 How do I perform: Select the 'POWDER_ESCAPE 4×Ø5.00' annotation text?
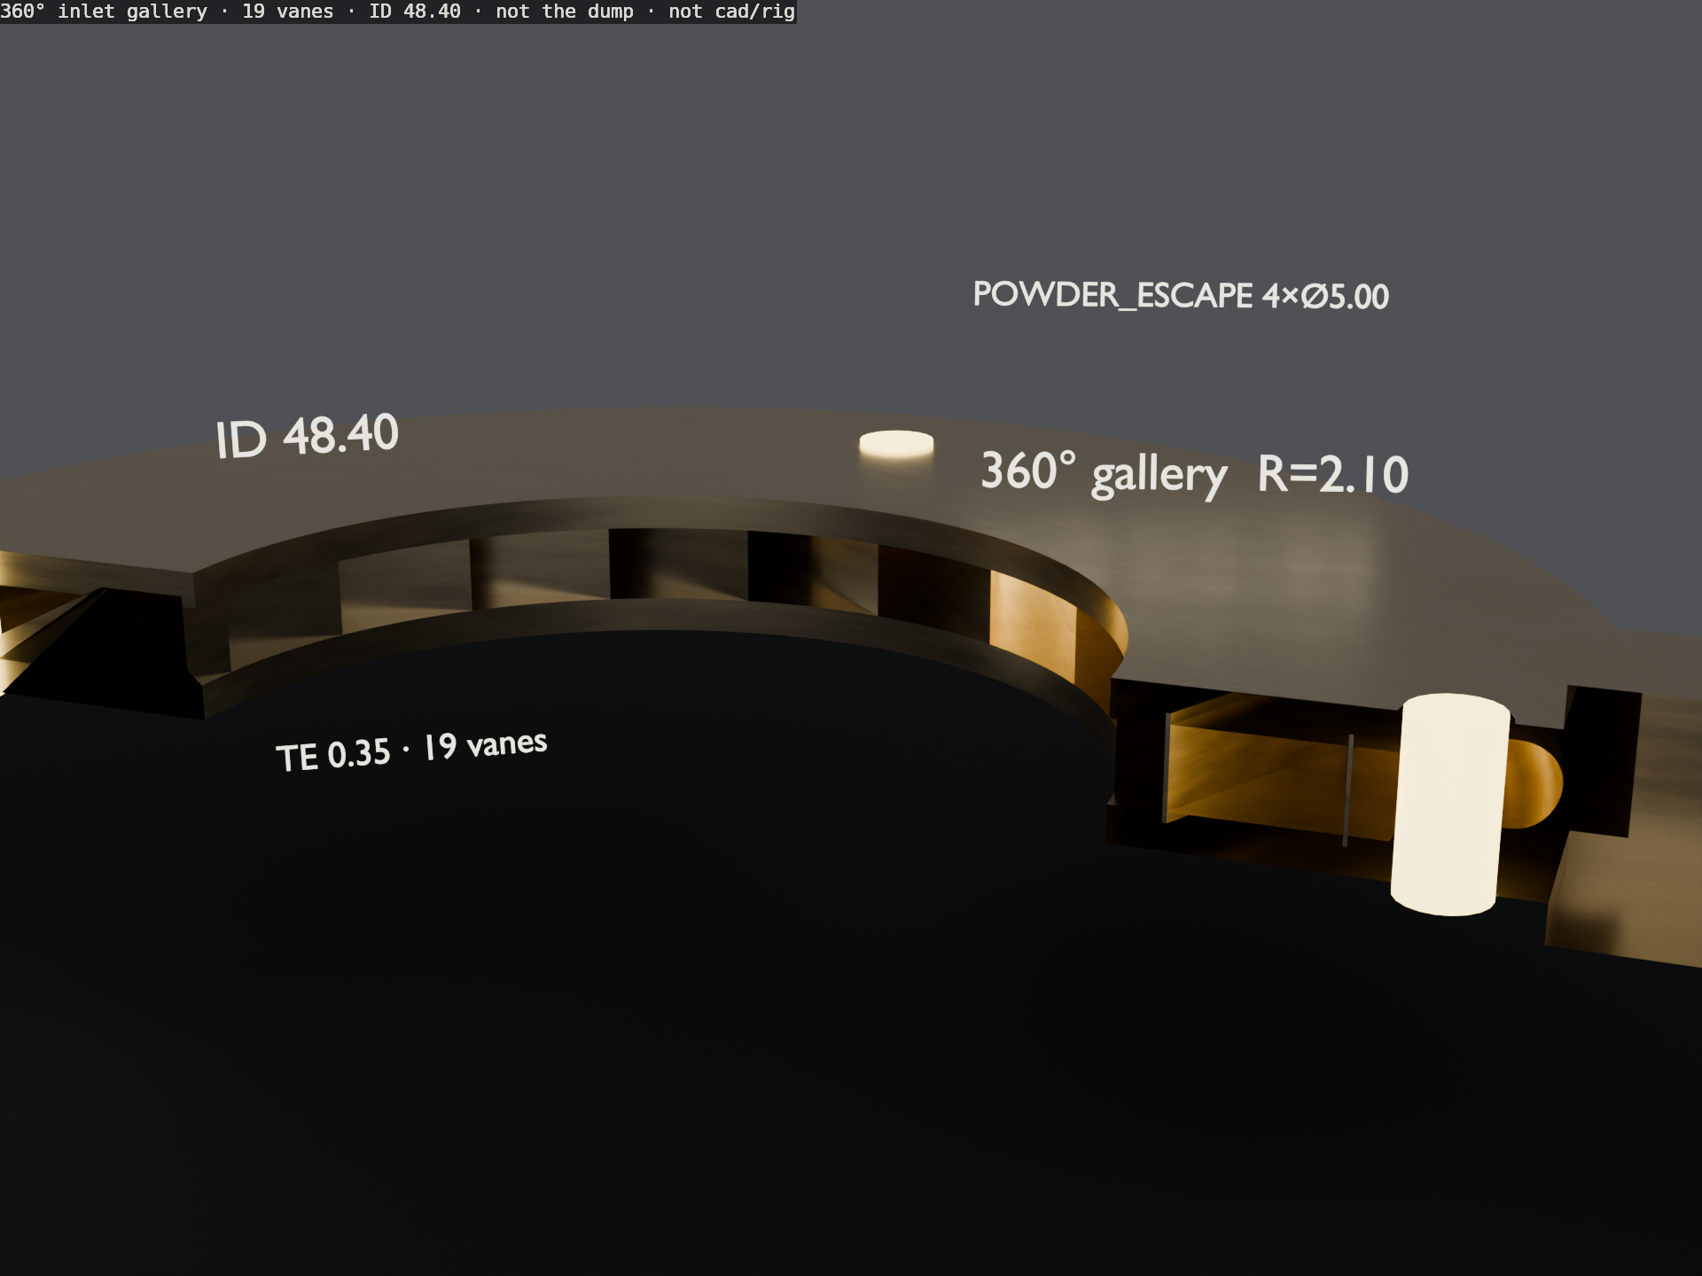(1181, 295)
